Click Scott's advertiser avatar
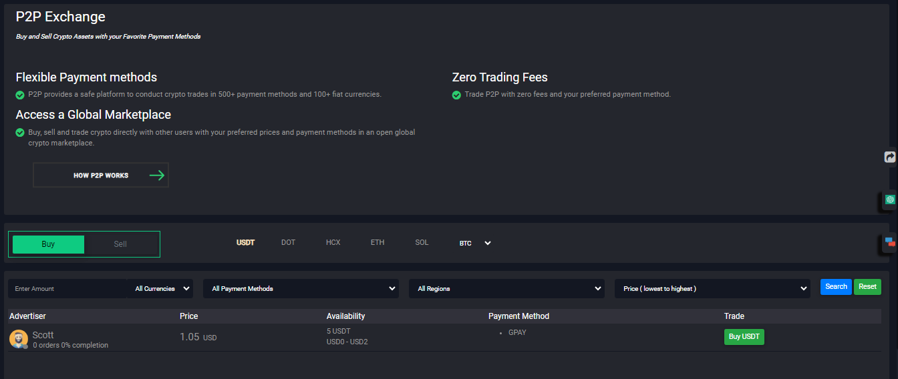Image resolution: width=898 pixels, height=379 pixels. (x=18, y=339)
